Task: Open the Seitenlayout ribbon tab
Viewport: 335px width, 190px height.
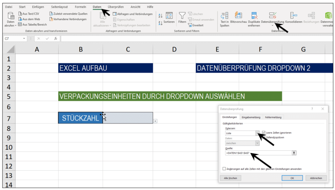Action: click(x=59, y=7)
